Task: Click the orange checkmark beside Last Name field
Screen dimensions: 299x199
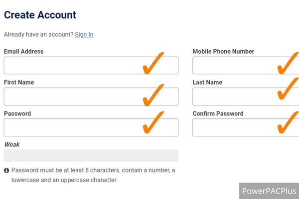Action: [x=288, y=88]
